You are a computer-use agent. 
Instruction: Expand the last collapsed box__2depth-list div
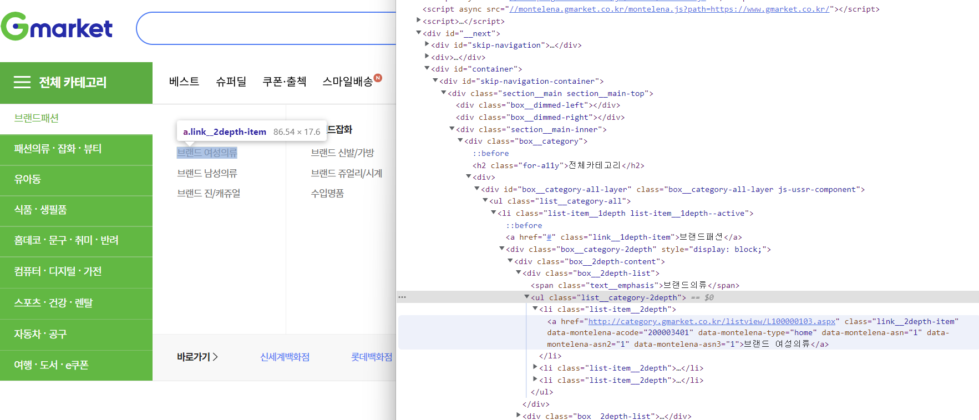coord(519,415)
